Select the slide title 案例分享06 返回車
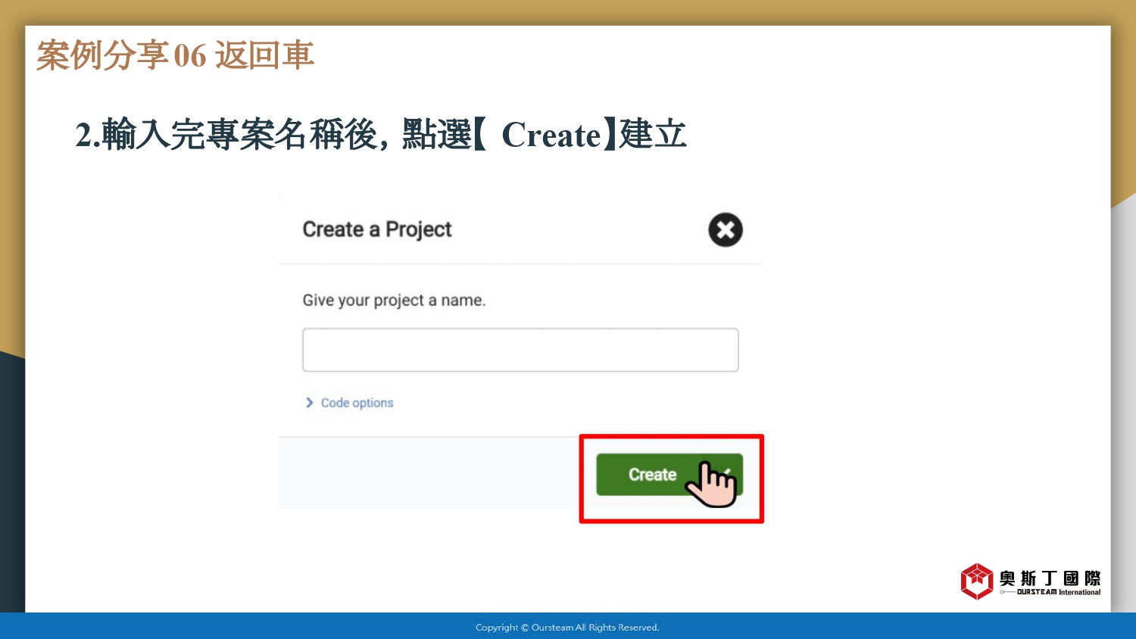The width and height of the screenshot is (1136, 639). tap(176, 55)
